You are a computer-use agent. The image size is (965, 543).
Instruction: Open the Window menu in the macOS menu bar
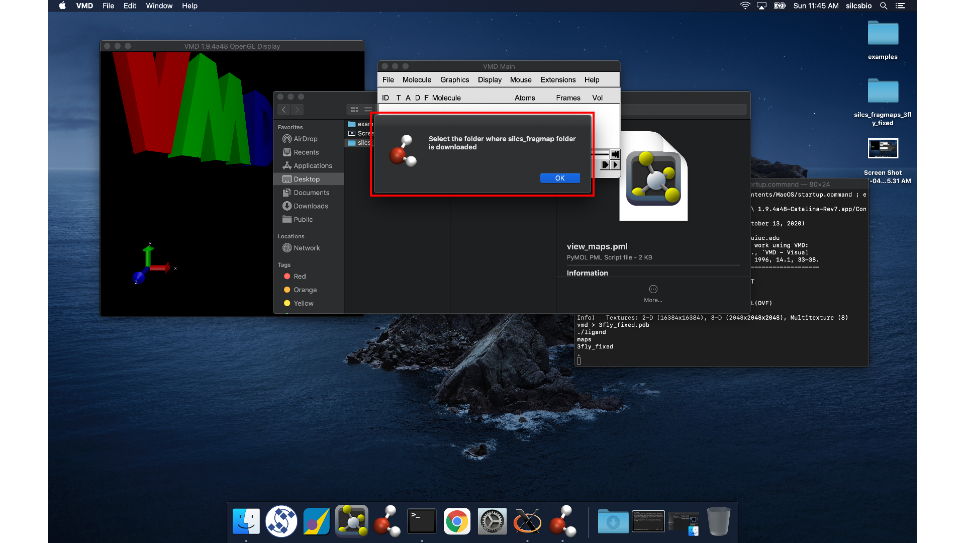point(159,6)
